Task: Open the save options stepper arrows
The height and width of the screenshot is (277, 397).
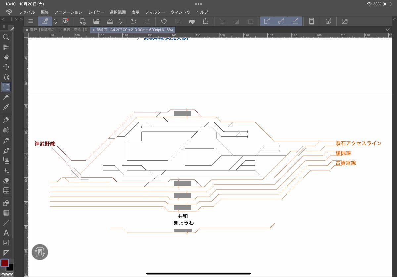Action: 120,21
